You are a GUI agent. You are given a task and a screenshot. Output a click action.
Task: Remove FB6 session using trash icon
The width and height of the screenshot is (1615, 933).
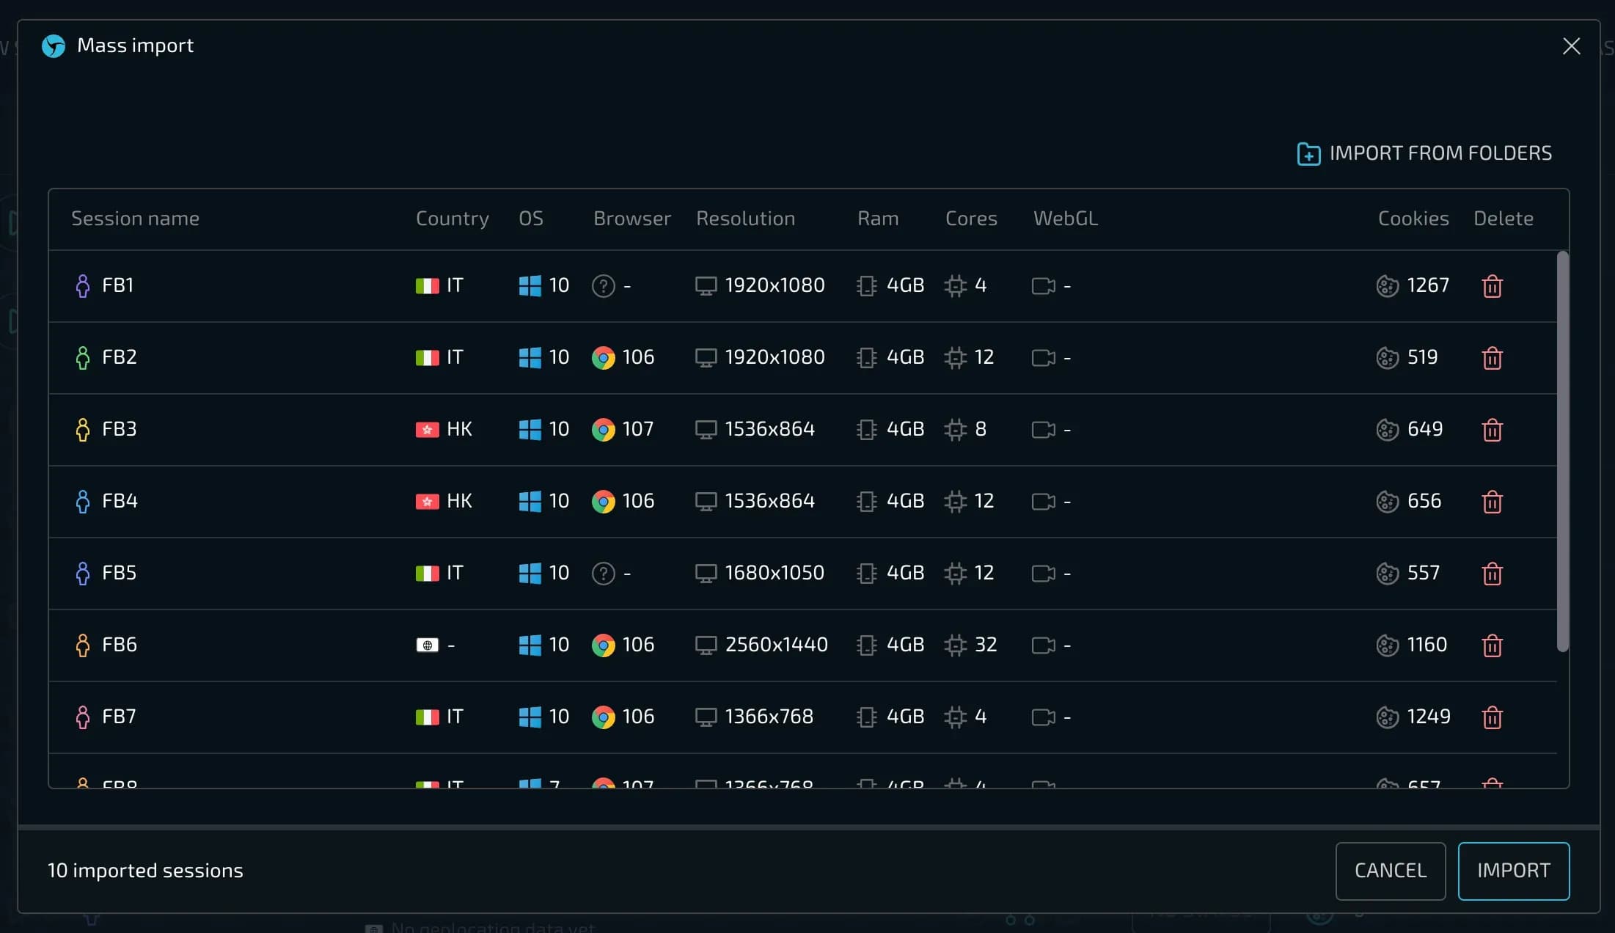[1492, 645]
